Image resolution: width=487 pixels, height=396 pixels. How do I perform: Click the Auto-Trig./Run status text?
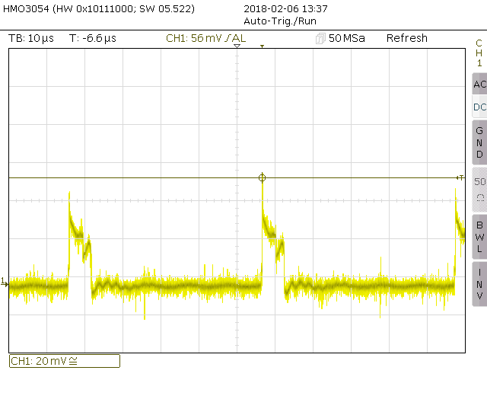(280, 21)
